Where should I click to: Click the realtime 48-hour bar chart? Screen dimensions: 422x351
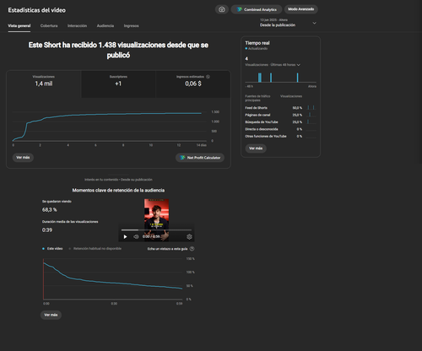click(280, 78)
